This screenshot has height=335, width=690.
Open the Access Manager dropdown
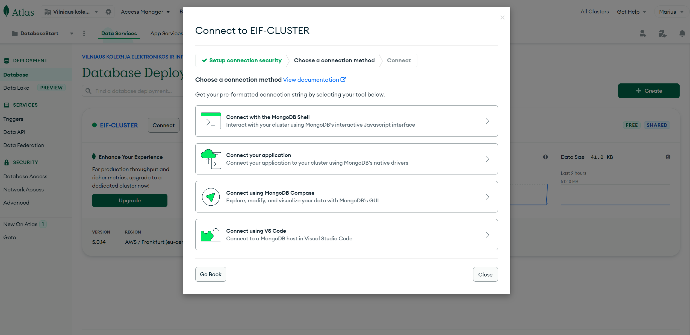tap(145, 11)
